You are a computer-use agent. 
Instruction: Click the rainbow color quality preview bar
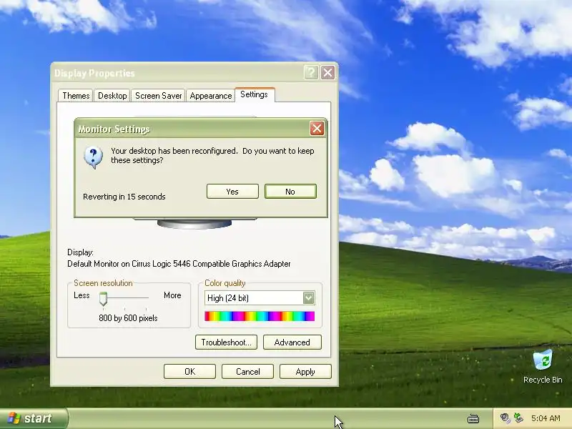pos(260,316)
